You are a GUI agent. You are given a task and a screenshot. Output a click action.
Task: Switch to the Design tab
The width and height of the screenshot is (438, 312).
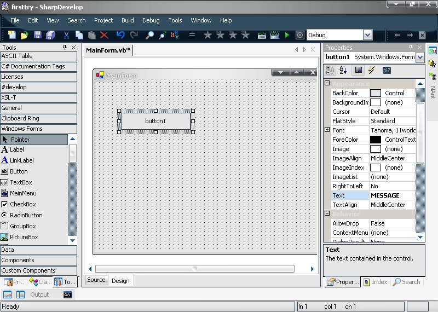120,281
